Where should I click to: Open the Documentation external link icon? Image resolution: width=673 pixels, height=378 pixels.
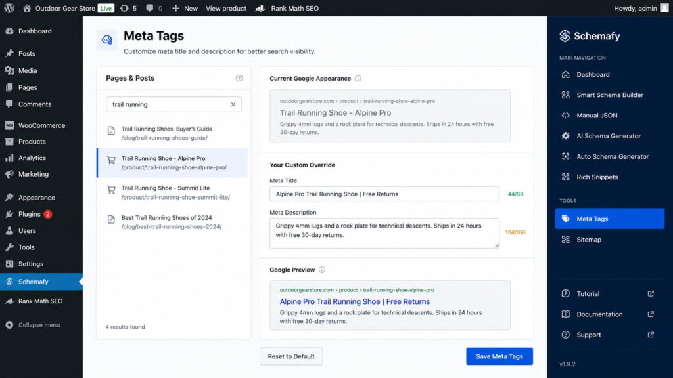pyautogui.click(x=651, y=314)
